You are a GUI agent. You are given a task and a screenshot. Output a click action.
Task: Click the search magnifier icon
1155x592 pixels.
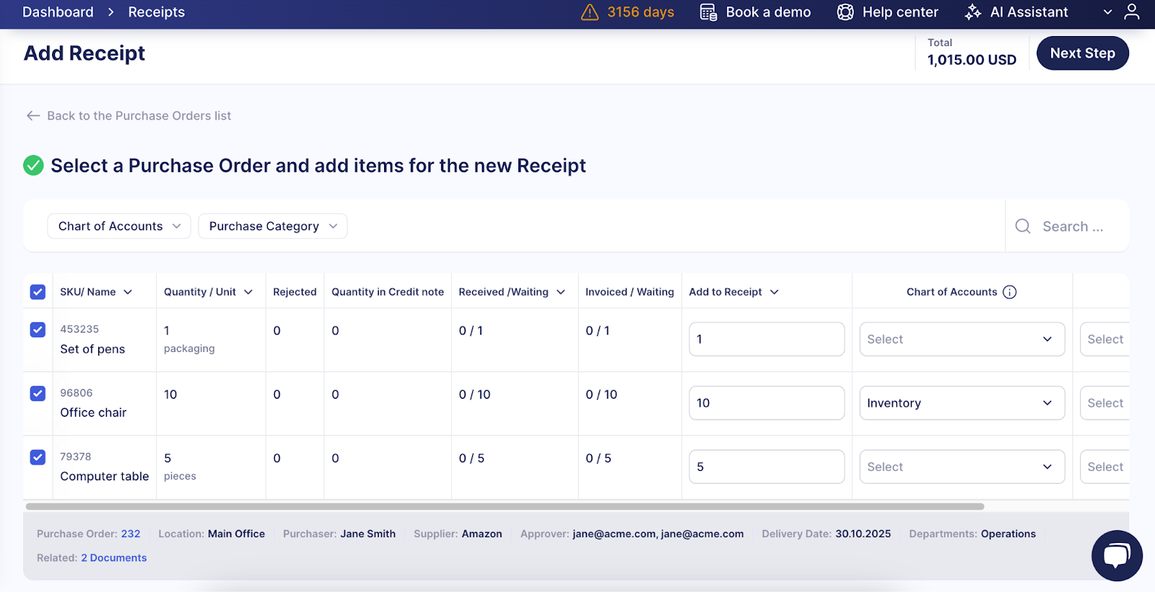tap(1023, 226)
